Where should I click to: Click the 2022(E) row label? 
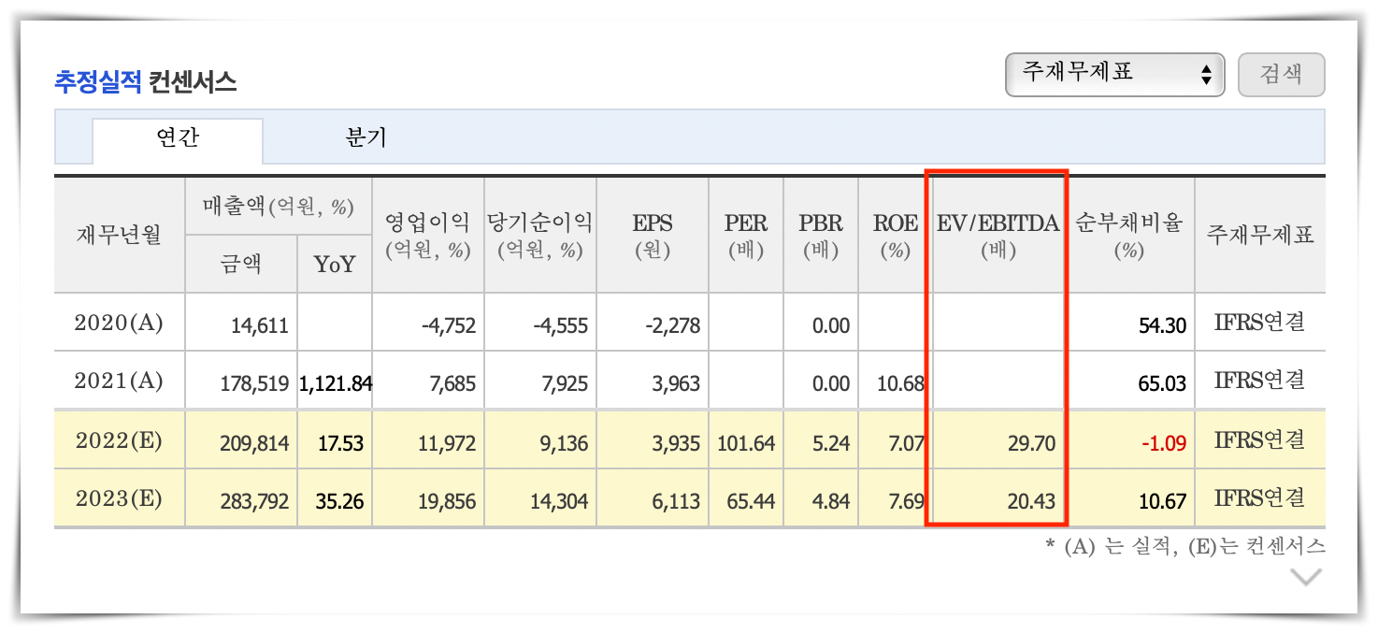point(119,440)
